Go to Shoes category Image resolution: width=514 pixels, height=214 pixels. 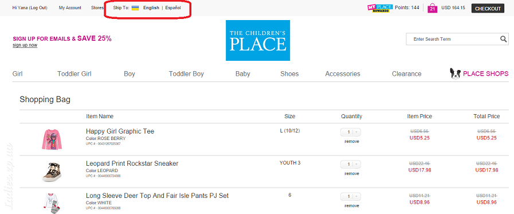coord(289,74)
